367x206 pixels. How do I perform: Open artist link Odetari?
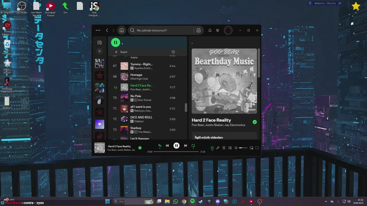[140, 121]
